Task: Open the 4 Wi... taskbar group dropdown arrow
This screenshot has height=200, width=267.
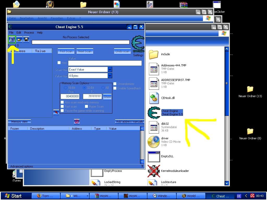Action: click(x=87, y=196)
